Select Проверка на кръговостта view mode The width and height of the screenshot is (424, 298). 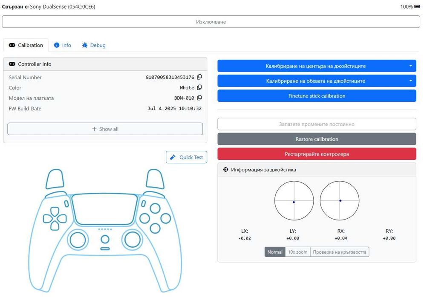point(339,252)
